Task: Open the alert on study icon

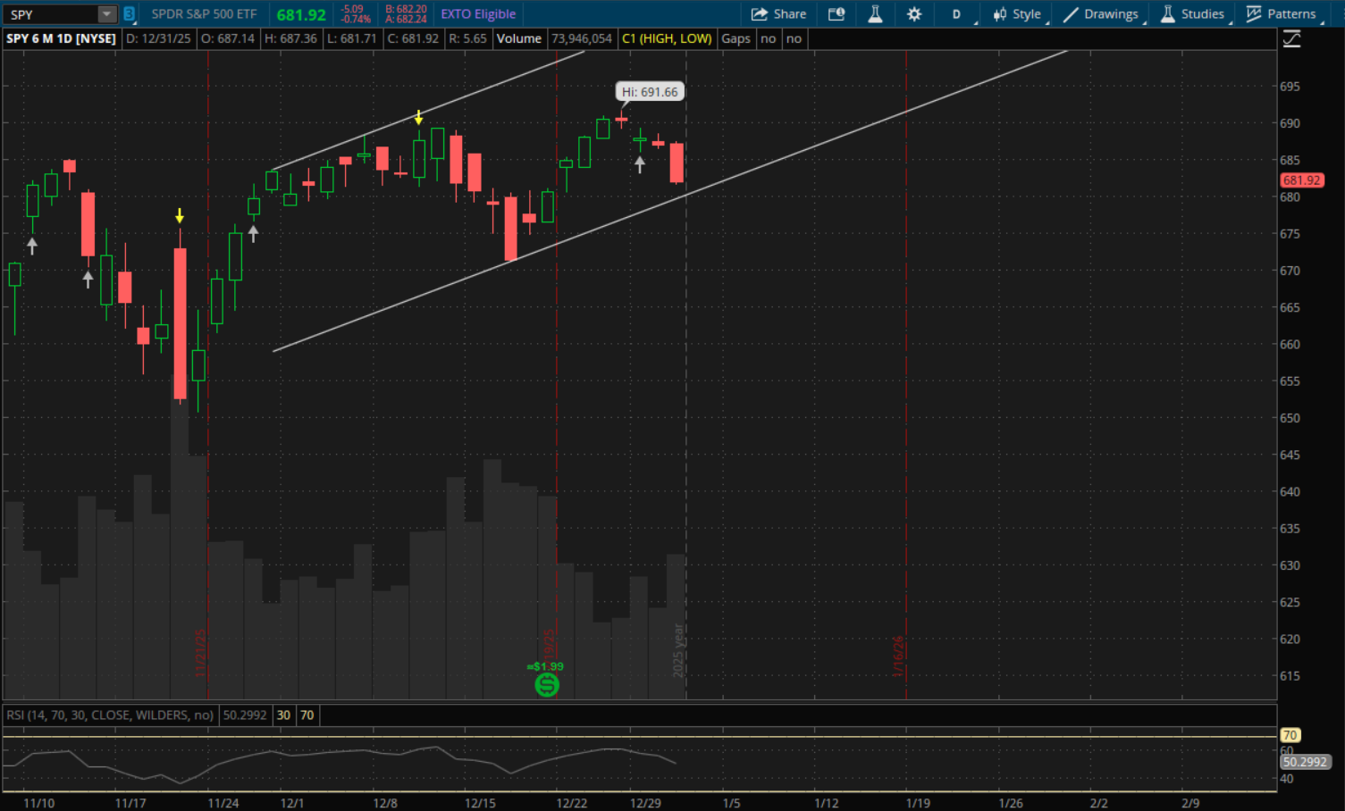Action: [836, 14]
